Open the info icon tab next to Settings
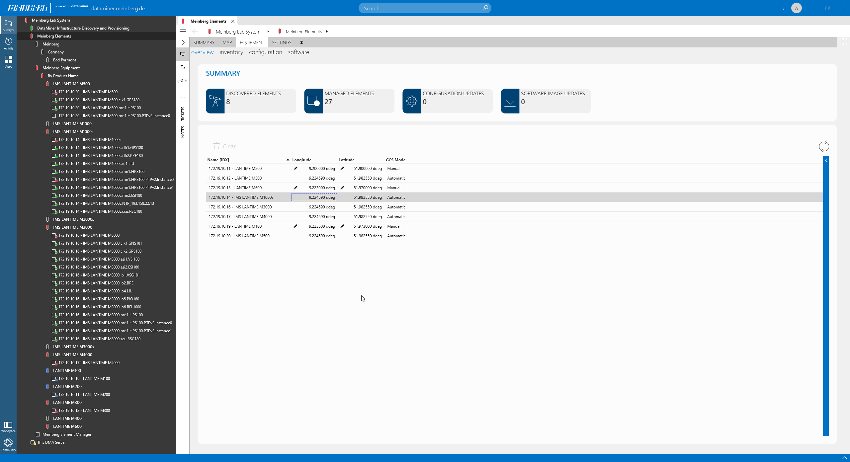 coord(301,42)
